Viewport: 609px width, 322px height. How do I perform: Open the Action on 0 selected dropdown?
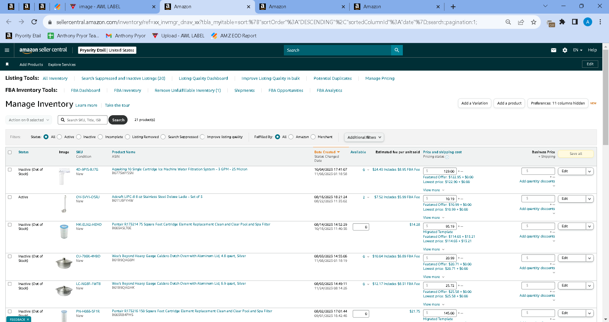pos(29,120)
